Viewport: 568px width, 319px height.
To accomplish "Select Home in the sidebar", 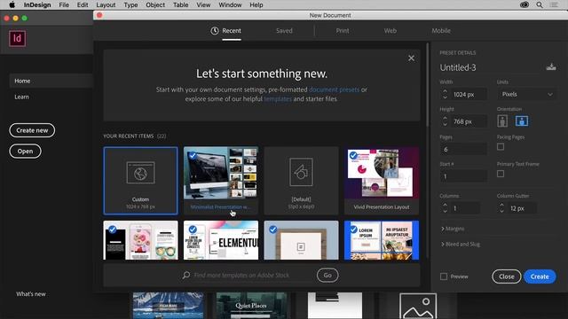I will (51, 81).
